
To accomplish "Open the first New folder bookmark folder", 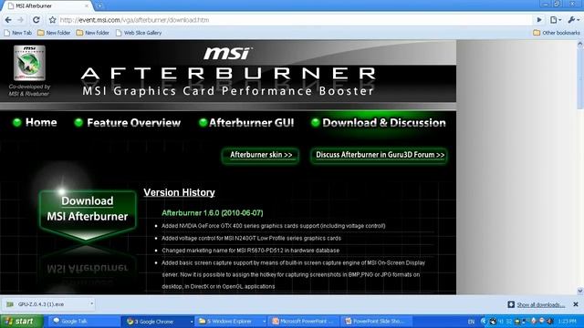I will tap(54, 33).
